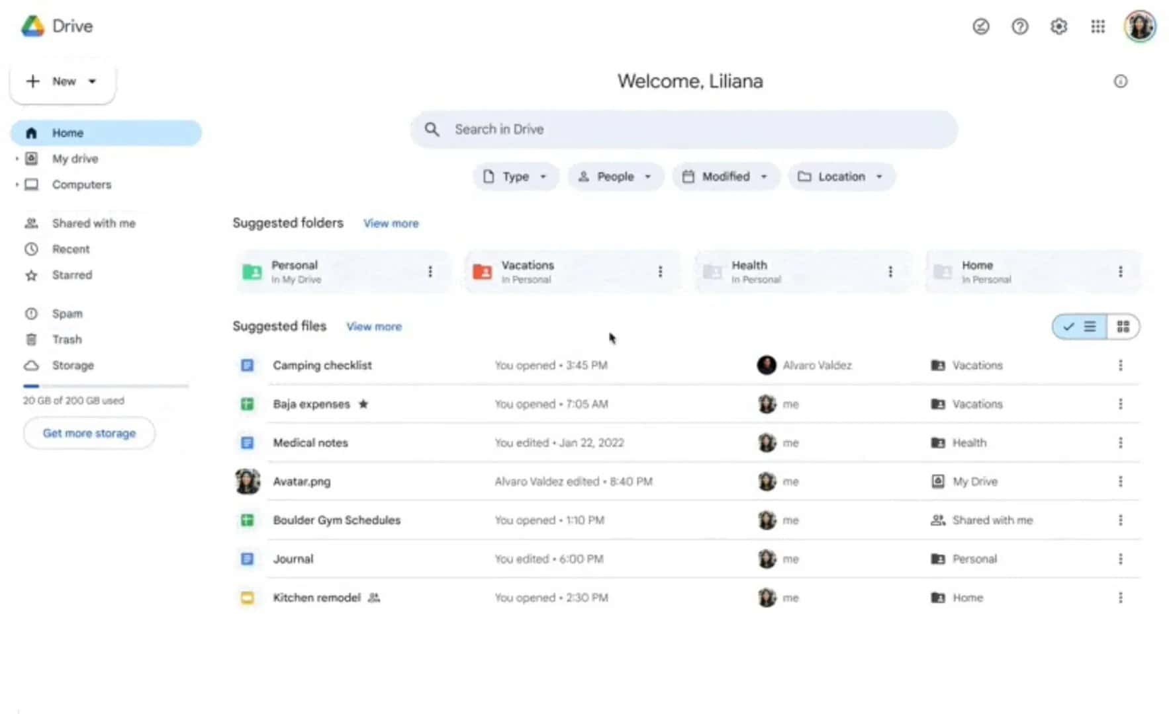Open the Spam section
Image resolution: width=1169 pixels, height=714 pixels.
pyautogui.click(x=67, y=313)
